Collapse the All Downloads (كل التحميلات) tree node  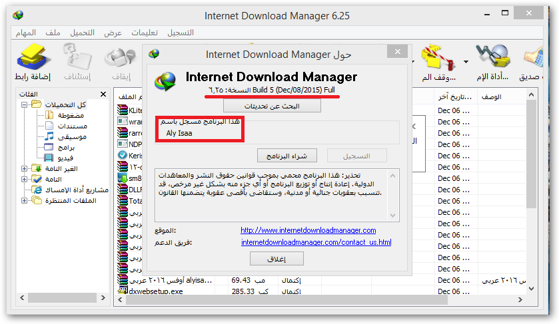pyautogui.click(x=25, y=105)
